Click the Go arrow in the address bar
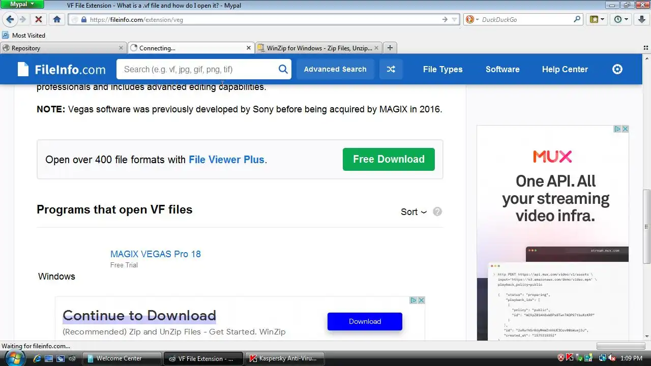Screen dimensions: 651x366 pos(445,19)
